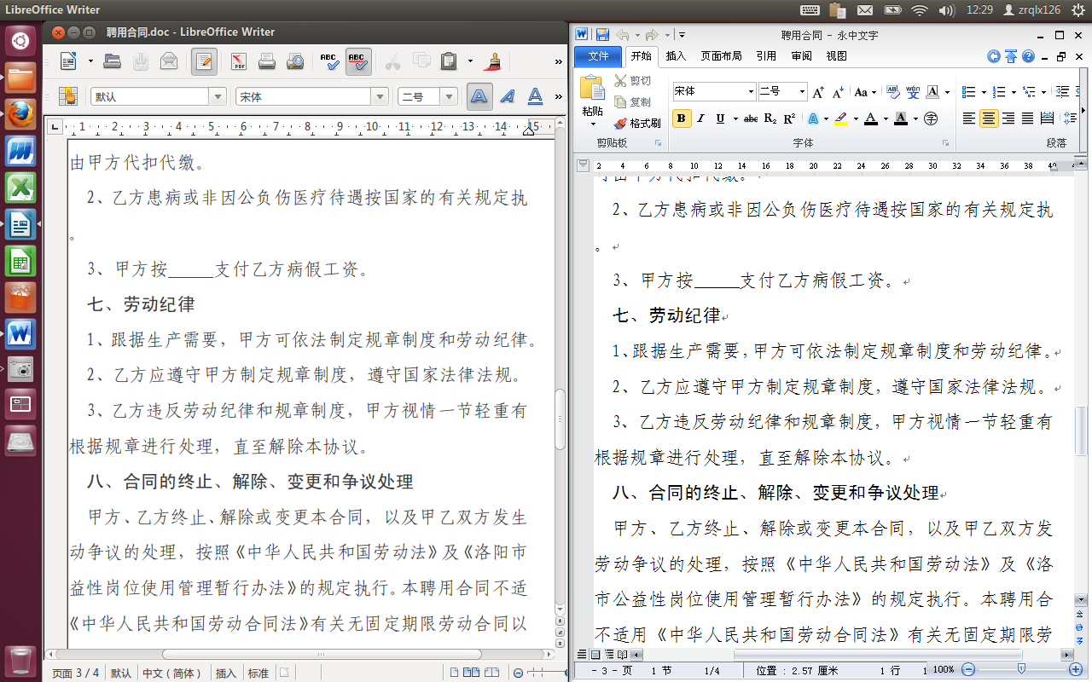This screenshot has width=1092, height=682.
Task: Toggle AutoSpellcheck in LibreOffice toolbar
Action: 358,61
